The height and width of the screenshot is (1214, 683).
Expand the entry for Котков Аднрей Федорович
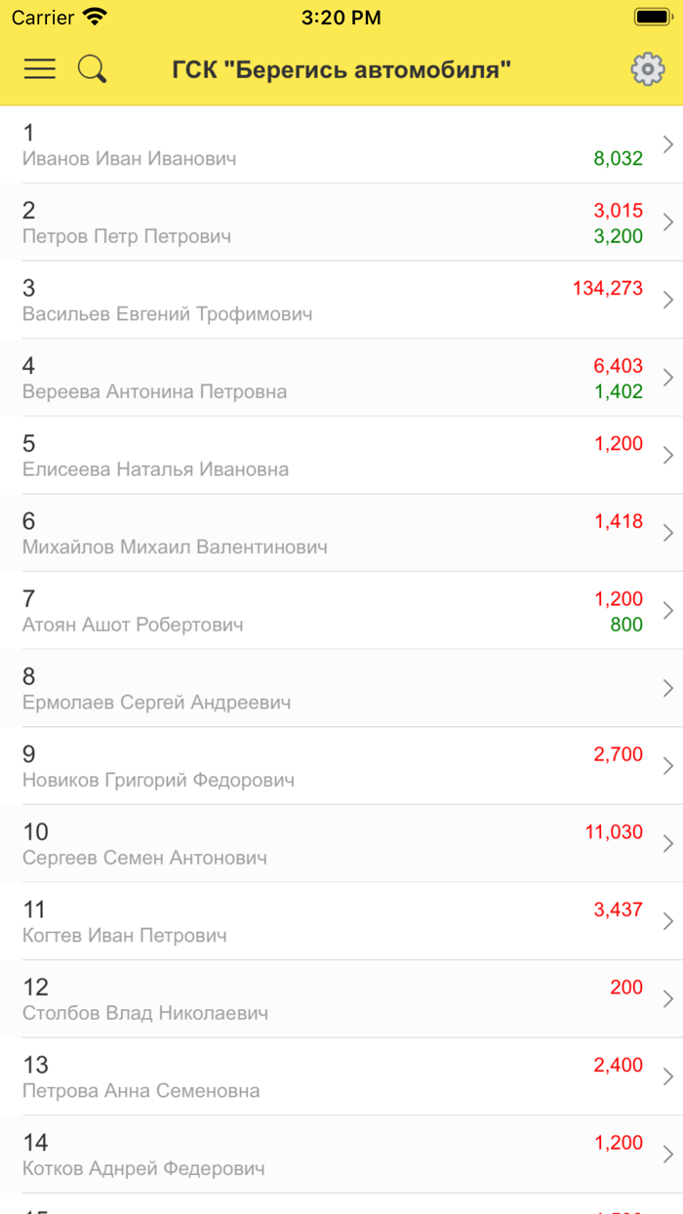(x=666, y=1153)
